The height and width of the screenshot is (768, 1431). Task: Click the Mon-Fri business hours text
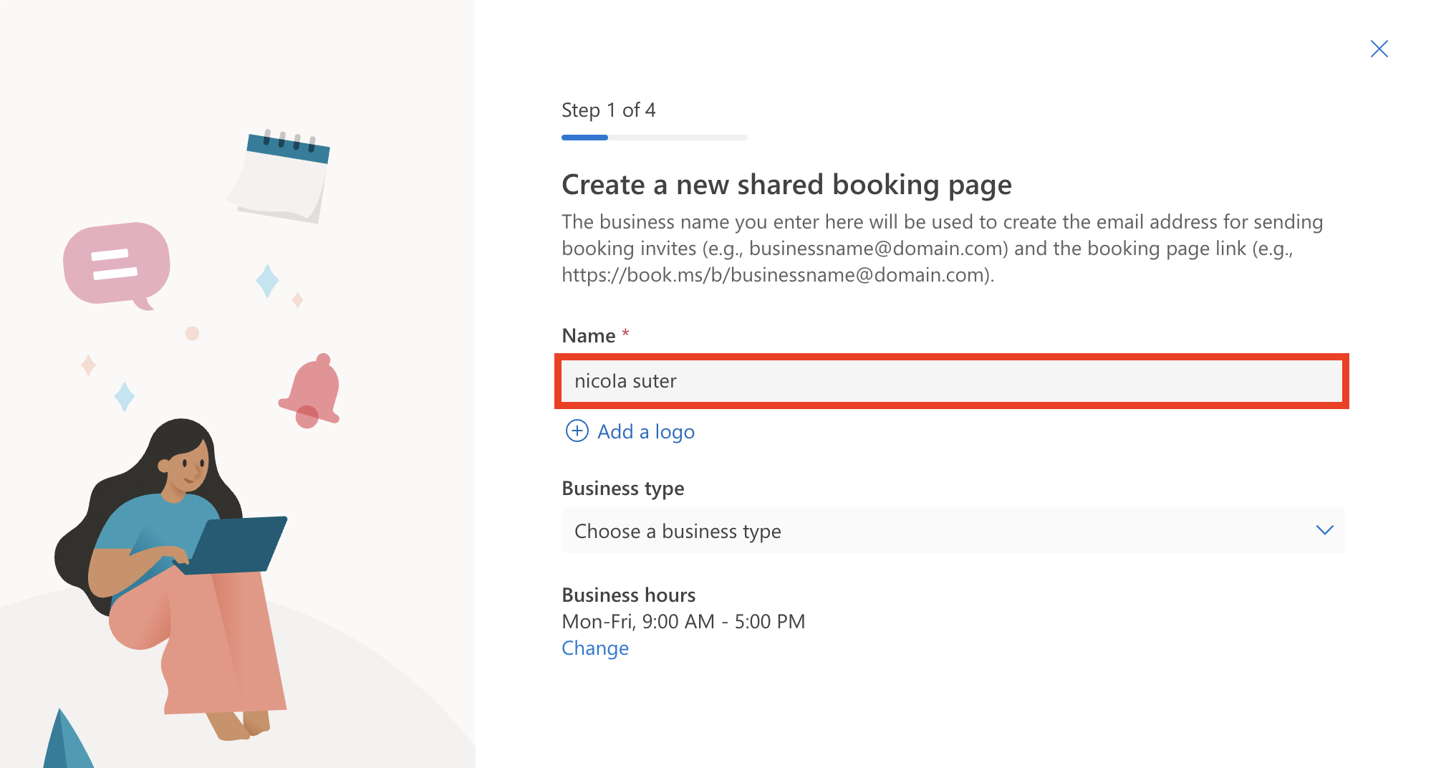pos(683,621)
